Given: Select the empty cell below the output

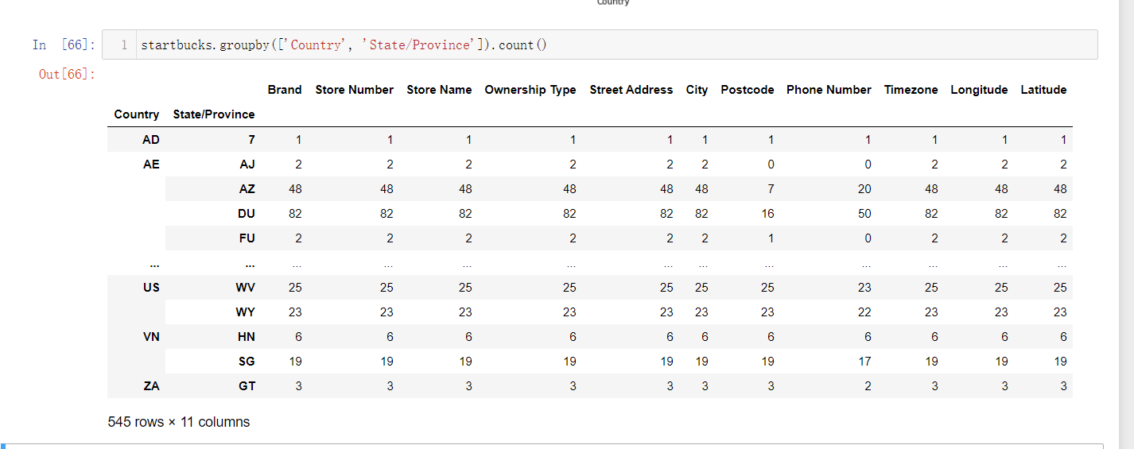Looking at the screenshot, I should pos(552,447).
